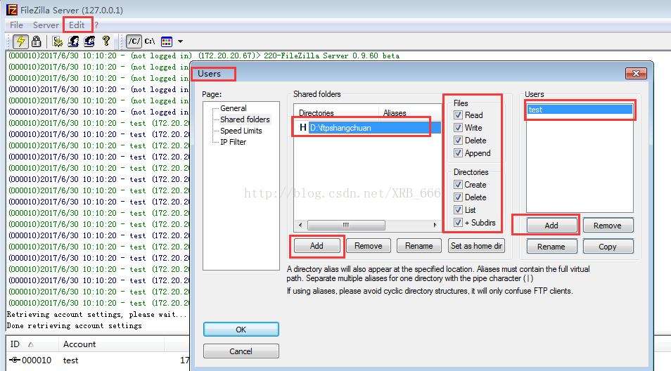Select connection 000010 row ID cell
The image size is (671, 371).
31,360
